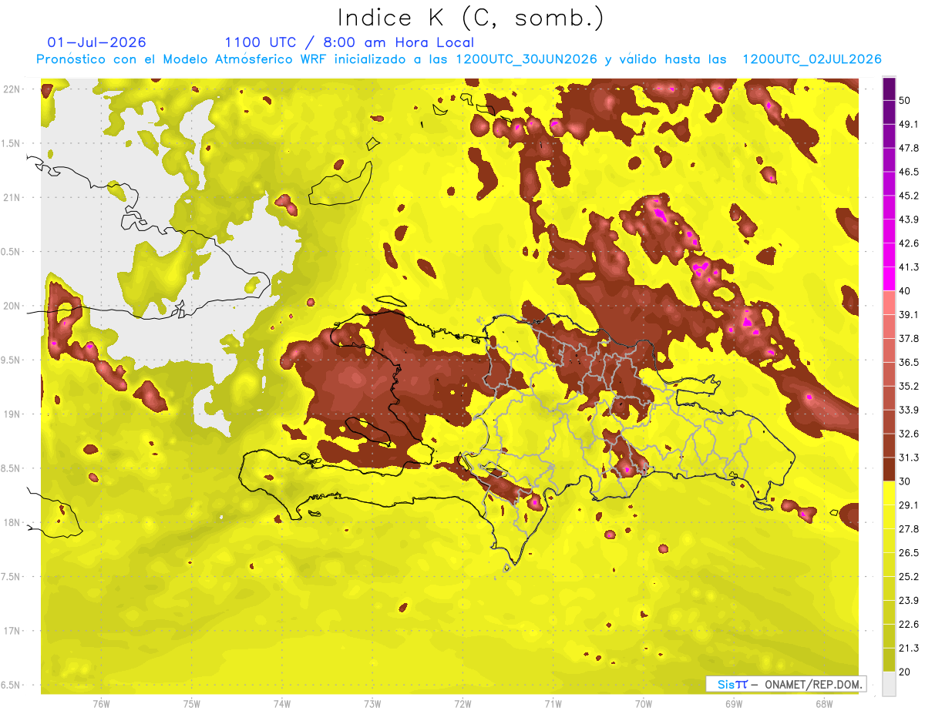Click the "21N" latitude axis label
Image resolution: width=925 pixels, height=714 pixels.
click(x=13, y=197)
